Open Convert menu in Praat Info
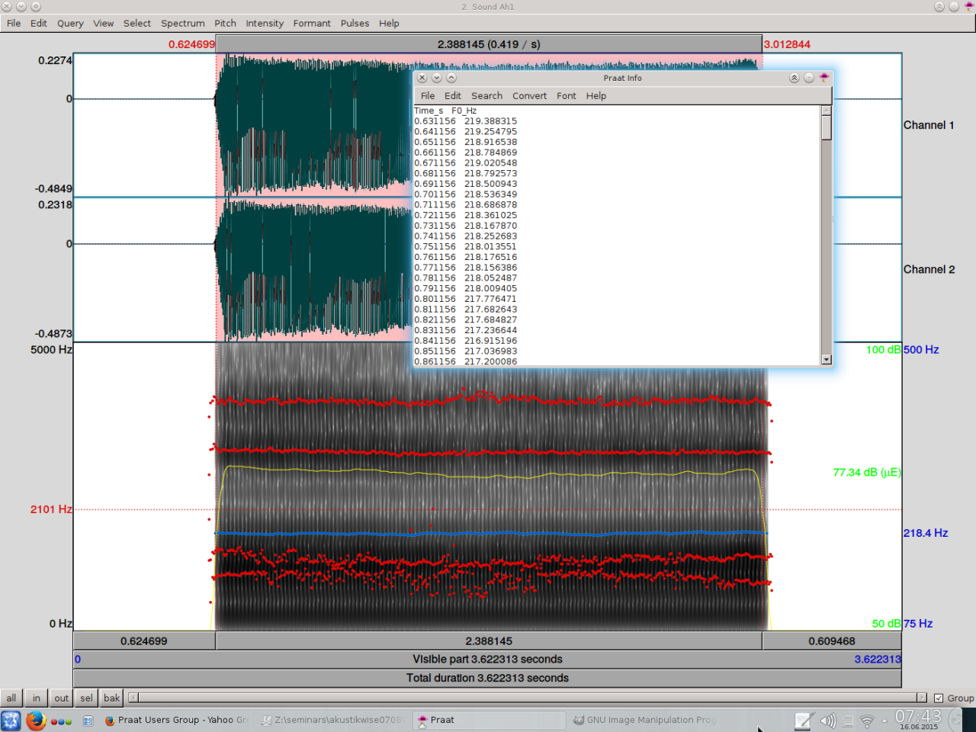 pyautogui.click(x=529, y=96)
